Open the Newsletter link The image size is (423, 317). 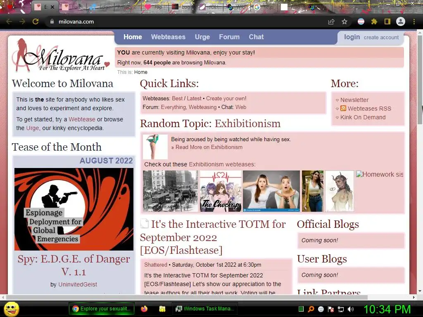point(354,100)
